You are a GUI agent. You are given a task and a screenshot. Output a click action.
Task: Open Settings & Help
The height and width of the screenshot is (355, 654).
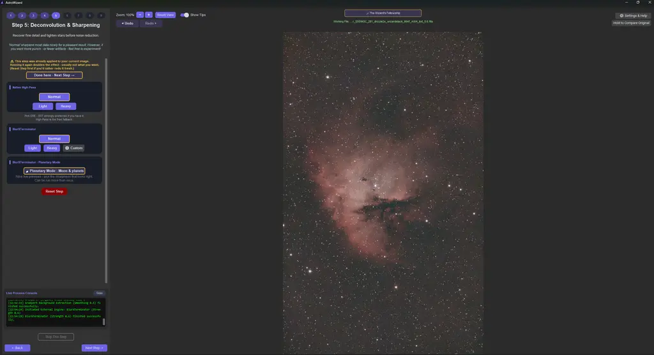633,15
